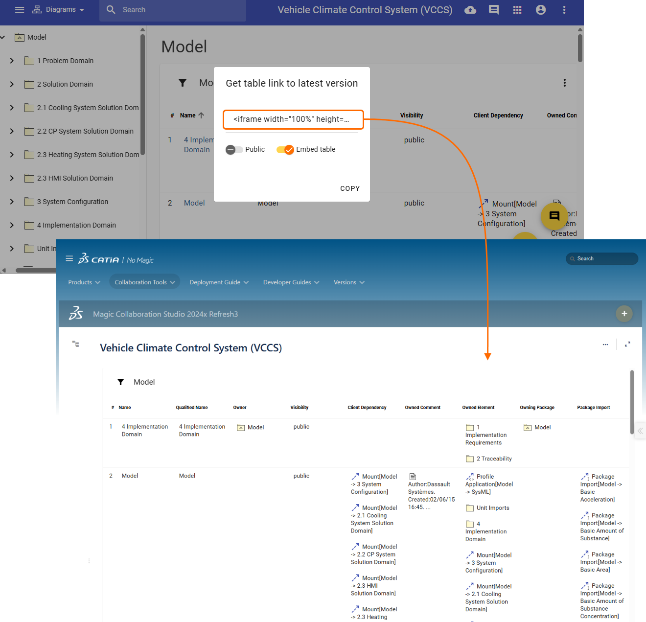The width and height of the screenshot is (646, 622).
Task: Click the 2.3 HMI Solution Domain folder icon
Action: tap(29, 178)
